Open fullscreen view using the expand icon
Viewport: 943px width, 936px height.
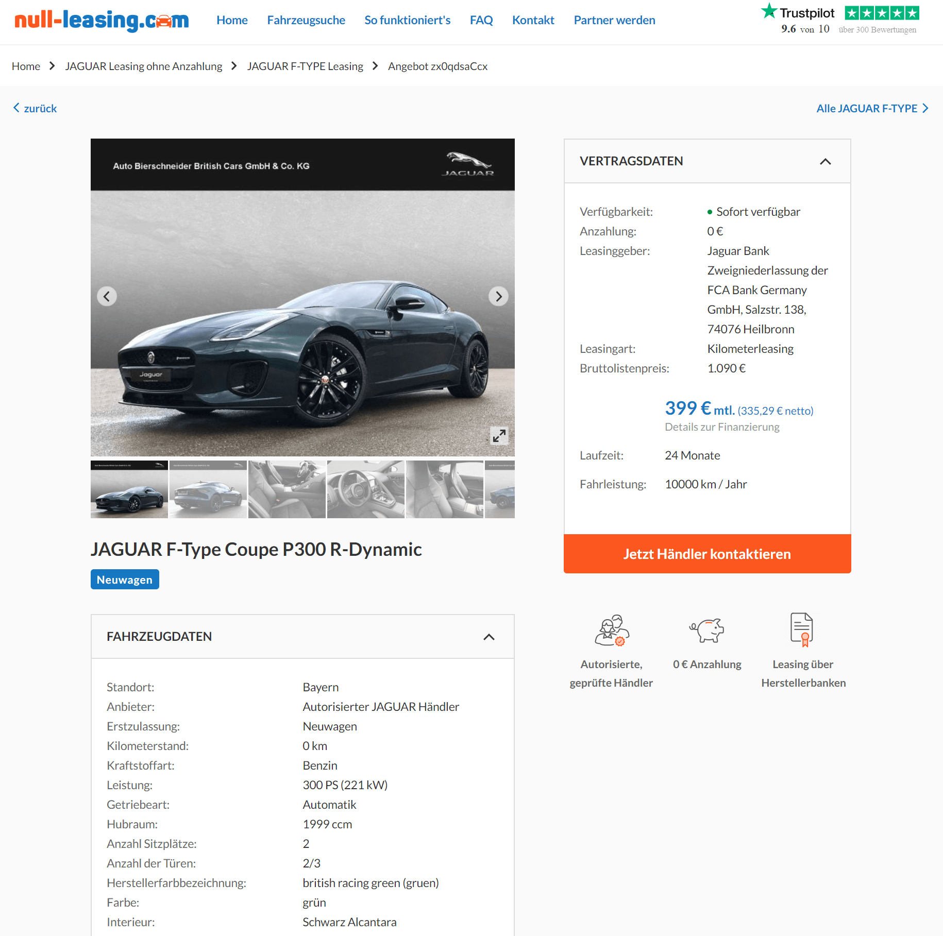pyautogui.click(x=499, y=436)
